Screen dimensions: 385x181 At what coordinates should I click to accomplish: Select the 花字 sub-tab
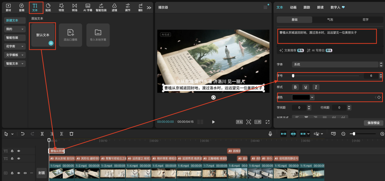pos(365,20)
